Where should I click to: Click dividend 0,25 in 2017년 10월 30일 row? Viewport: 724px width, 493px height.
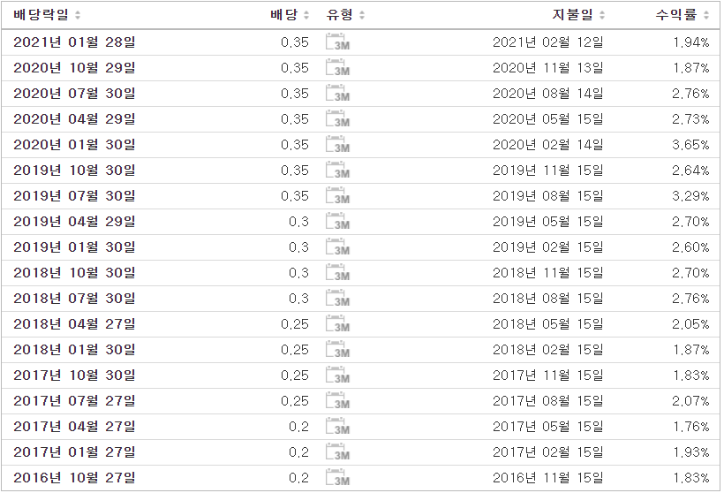pos(295,375)
